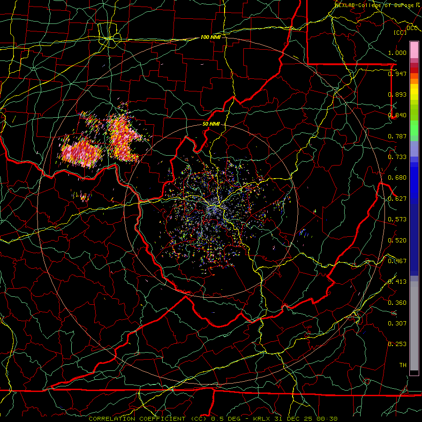The image size is (422, 422).
Task: Select the 0.520 legend value
Action: [397, 241]
